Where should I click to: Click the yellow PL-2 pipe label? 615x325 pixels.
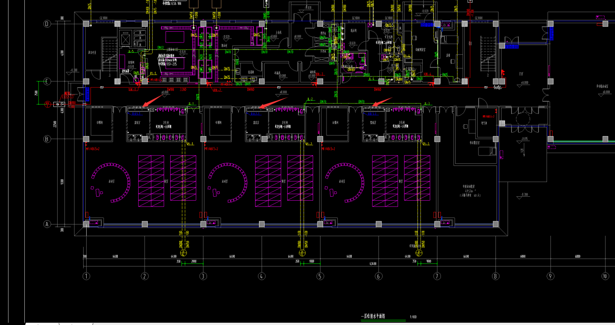pos(308,143)
